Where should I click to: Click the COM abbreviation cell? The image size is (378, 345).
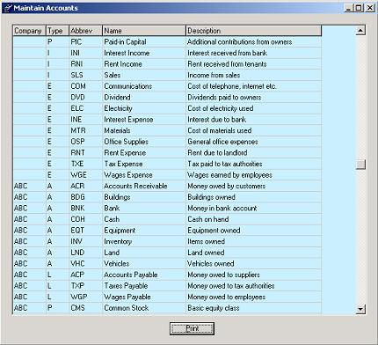coord(85,86)
